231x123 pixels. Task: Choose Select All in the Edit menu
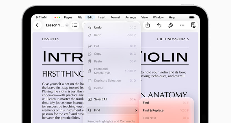coord(112,99)
